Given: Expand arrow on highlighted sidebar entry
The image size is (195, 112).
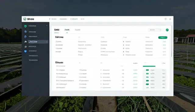Looking at the screenshot, I should click(47, 42).
